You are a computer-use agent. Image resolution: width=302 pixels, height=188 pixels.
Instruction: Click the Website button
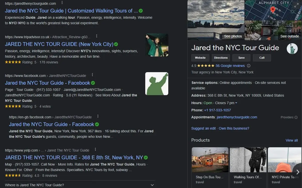point(200,58)
